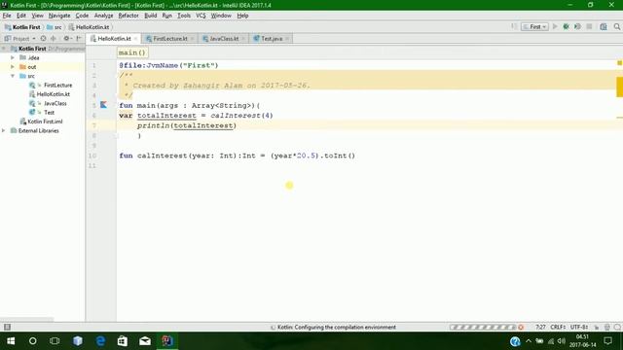Collapse all in Project panel

pos(53,39)
